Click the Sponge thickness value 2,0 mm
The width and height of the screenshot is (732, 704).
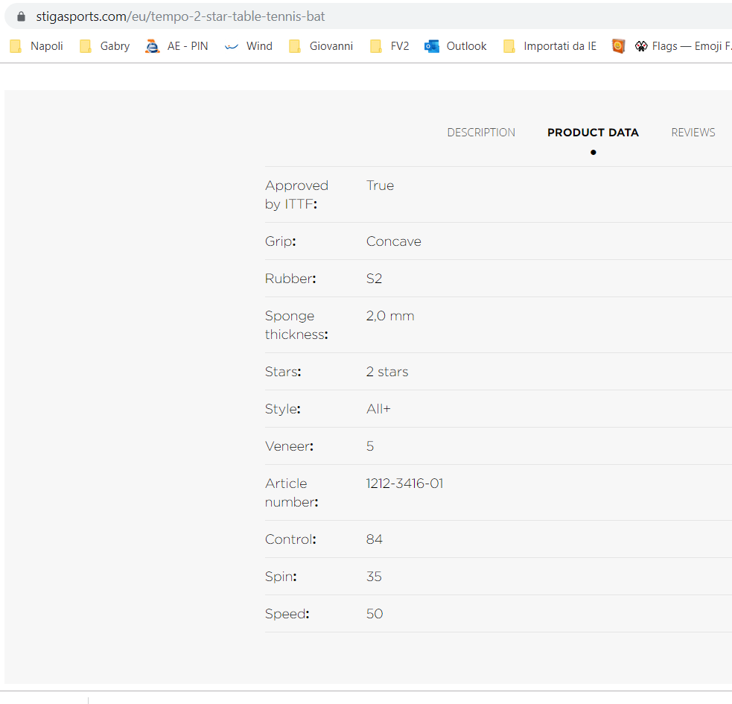tap(390, 316)
